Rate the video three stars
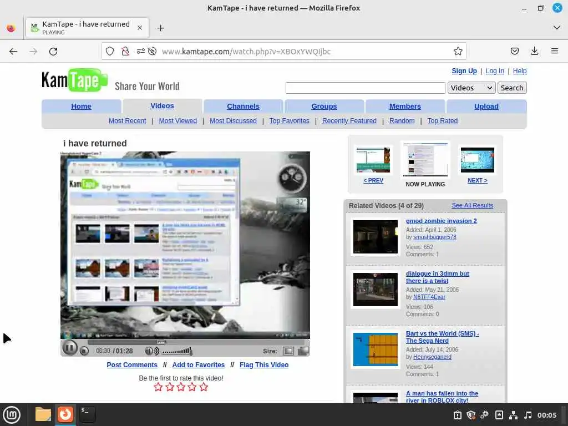Image resolution: width=568 pixels, height=426 pixels. point(181,387)
